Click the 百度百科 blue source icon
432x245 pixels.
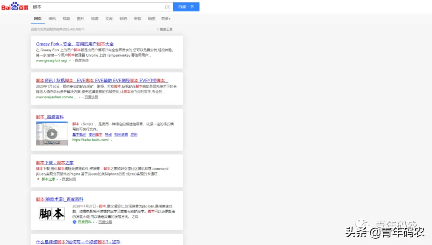click(74, 222)
